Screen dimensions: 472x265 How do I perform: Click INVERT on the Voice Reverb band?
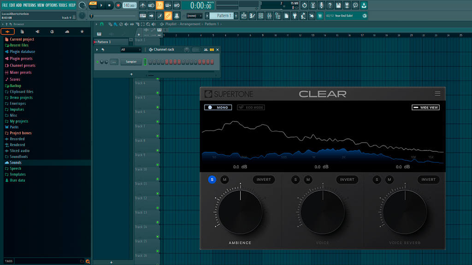[x=428, y=179]
